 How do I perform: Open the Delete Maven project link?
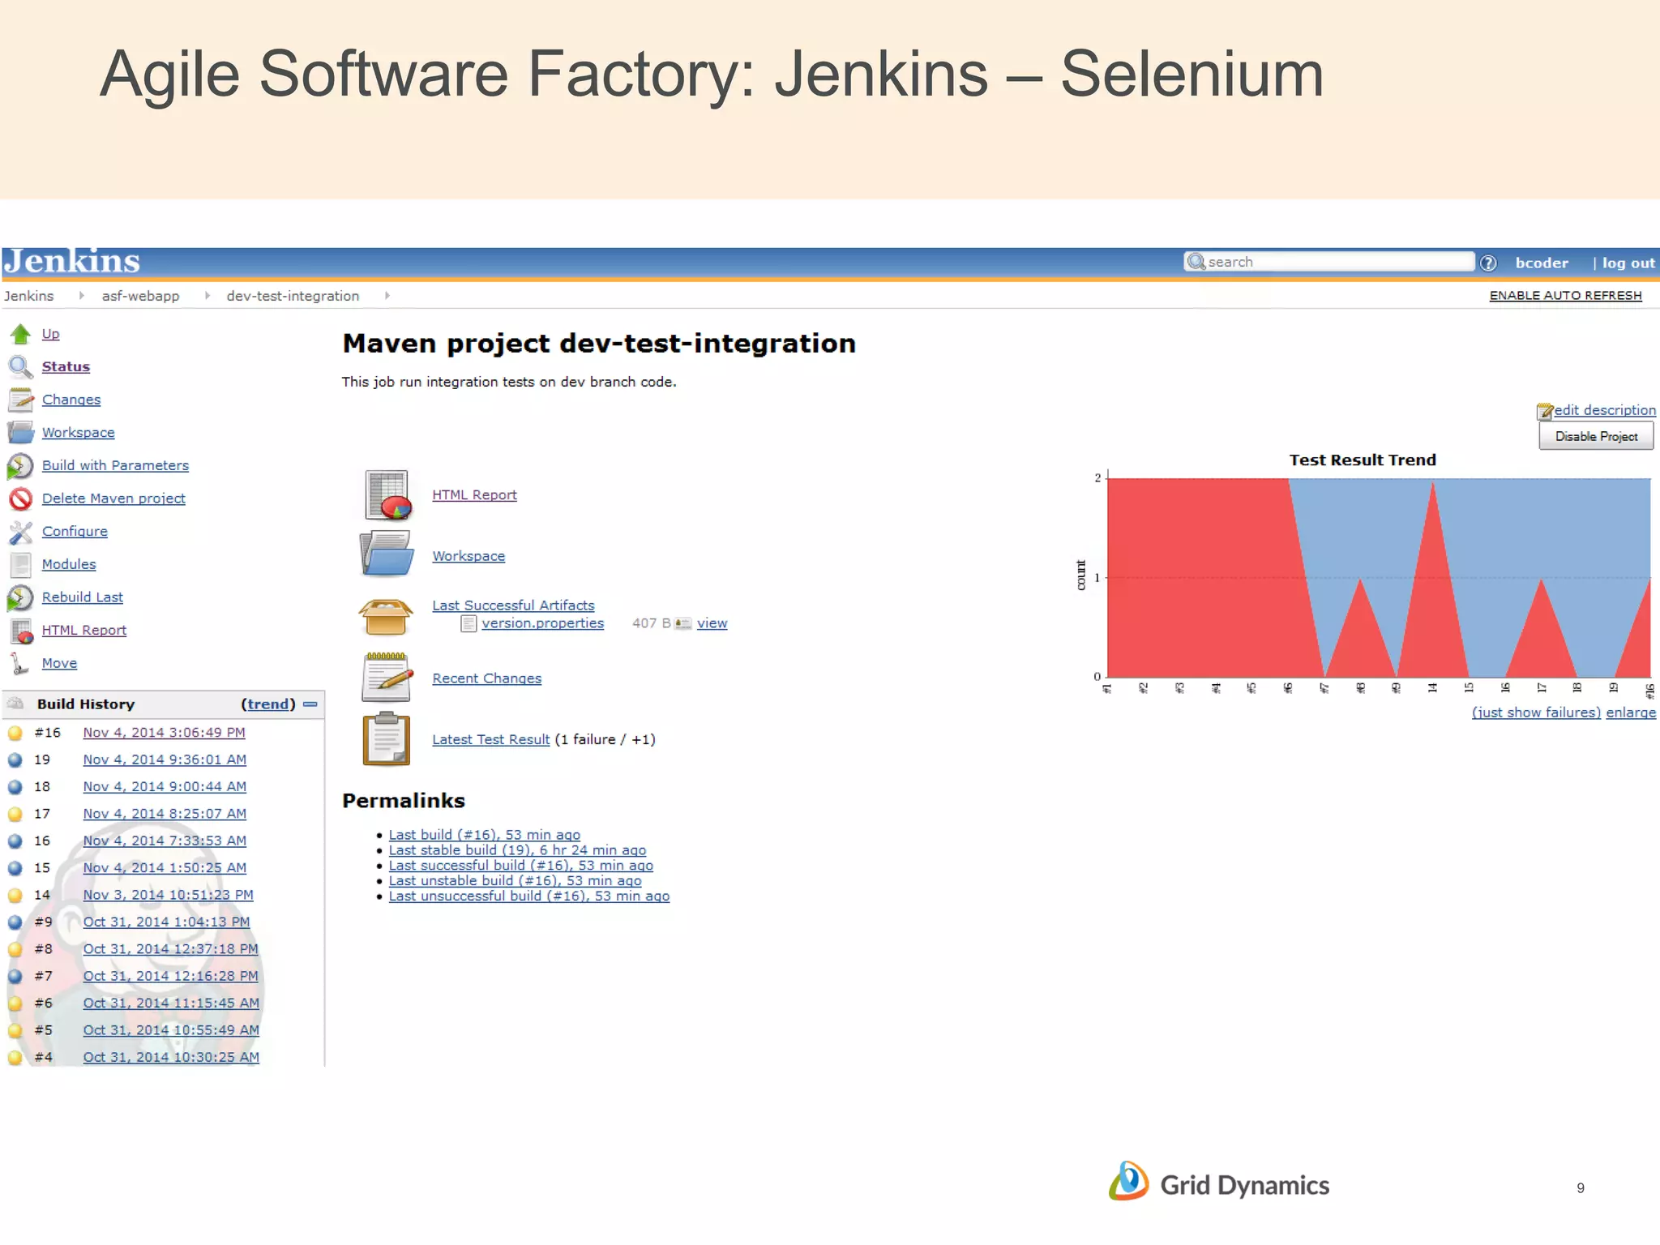click(x=113, y=498)
